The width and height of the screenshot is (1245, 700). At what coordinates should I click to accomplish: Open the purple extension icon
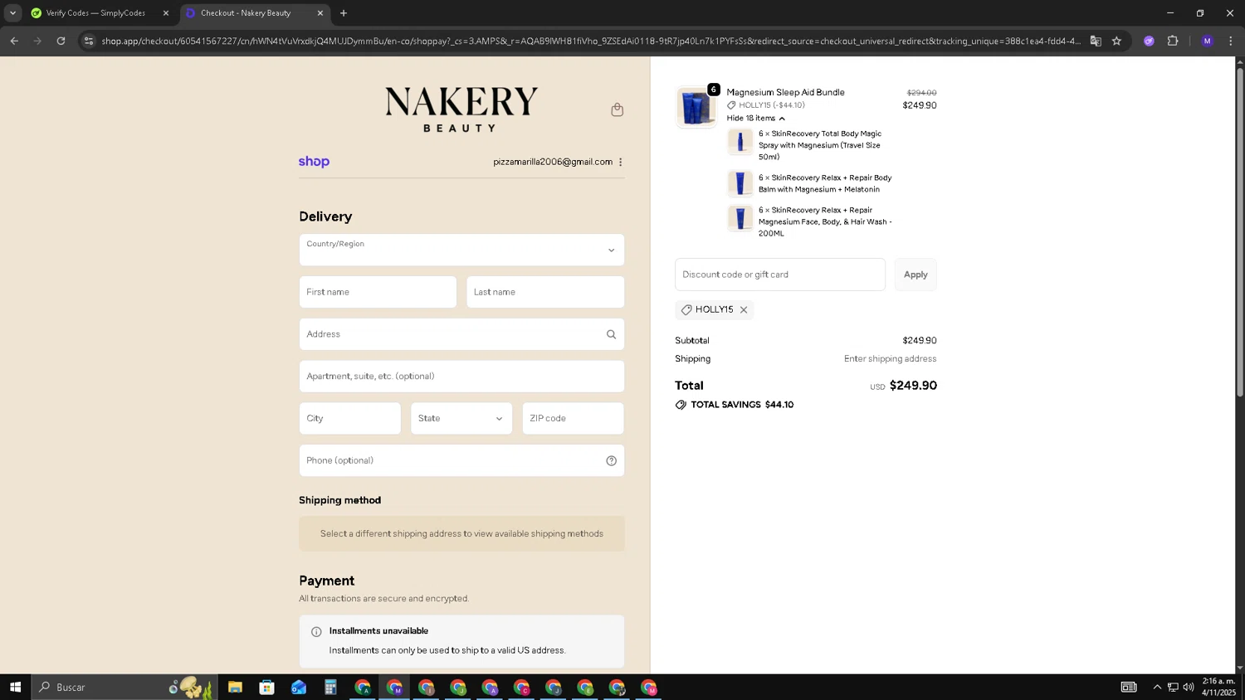[1149, 41]
